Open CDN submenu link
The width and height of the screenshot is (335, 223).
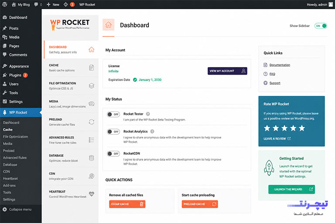coord(7,172)
